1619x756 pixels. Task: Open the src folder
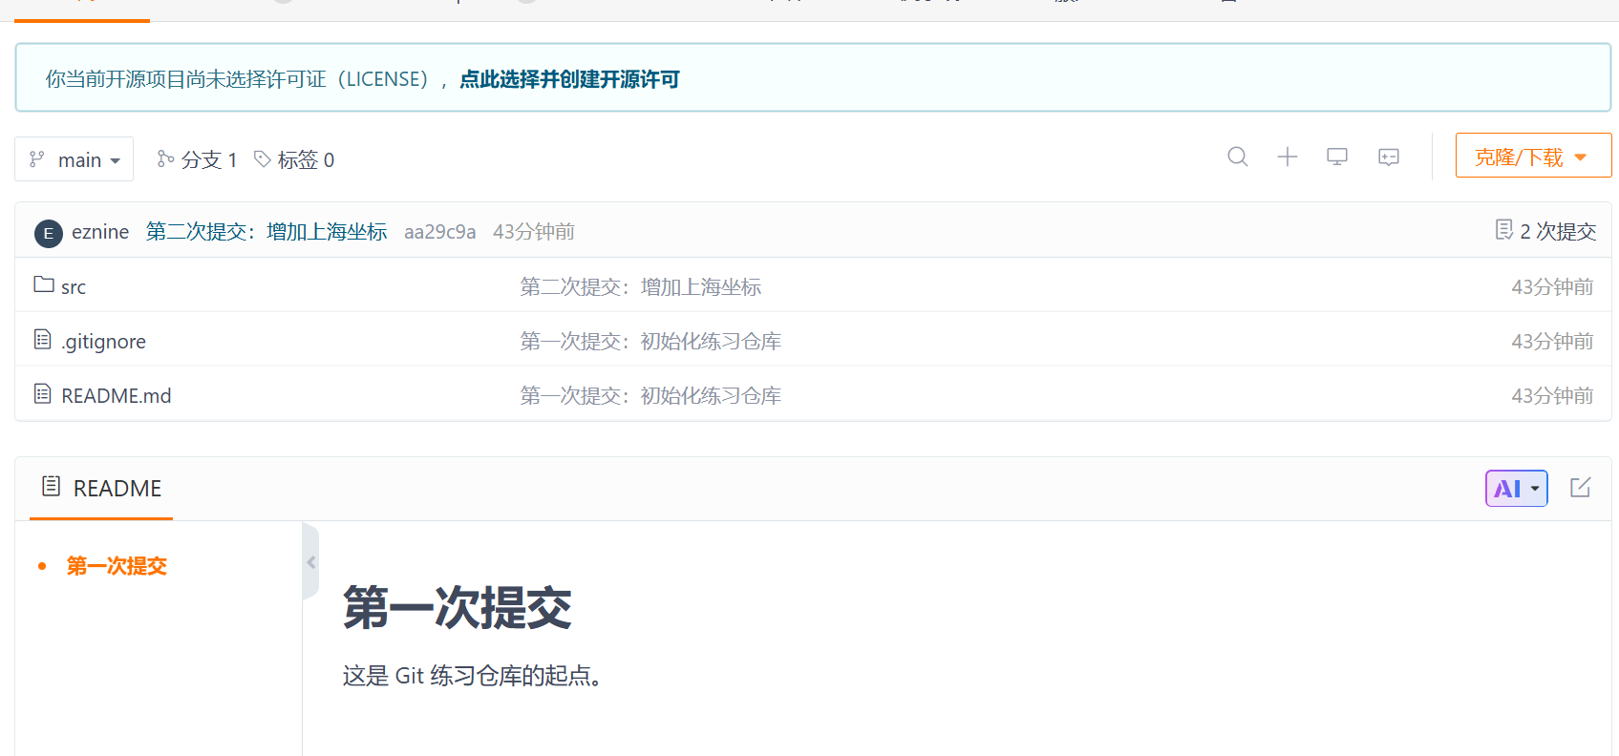[74, 287]
